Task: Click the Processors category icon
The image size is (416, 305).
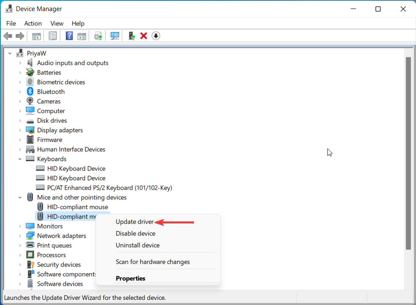Action: [30, 255]
